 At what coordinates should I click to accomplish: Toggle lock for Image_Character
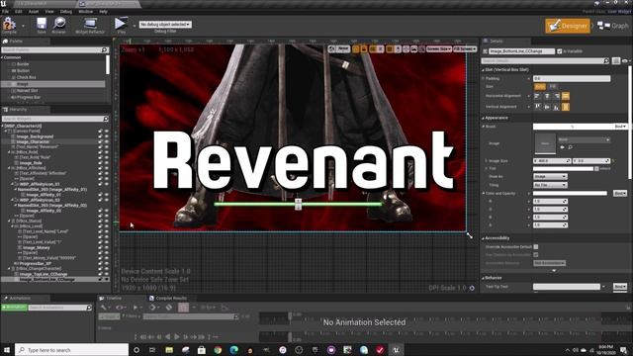click(x=100, y=141)
